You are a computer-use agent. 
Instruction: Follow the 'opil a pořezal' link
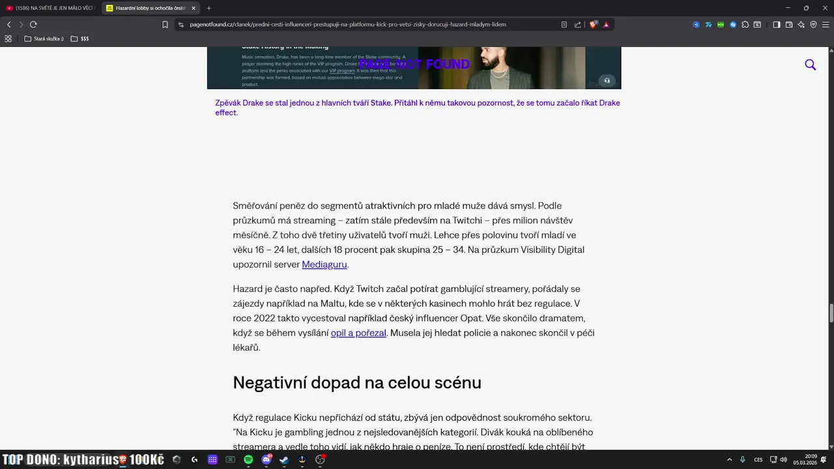tap(358, 333)
